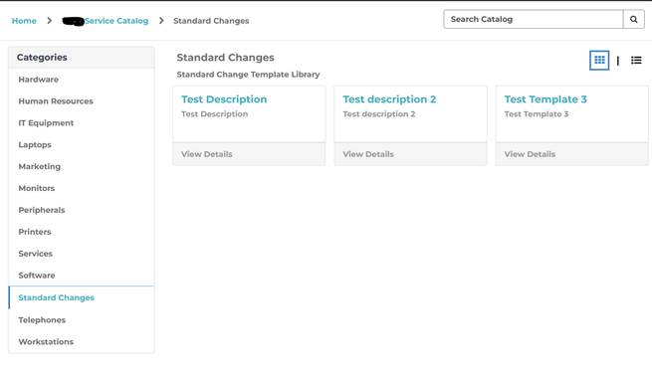652x377 pixels.
Task: Click gray Test Template 3 card subtitle
Action: [x=537, y=113]
